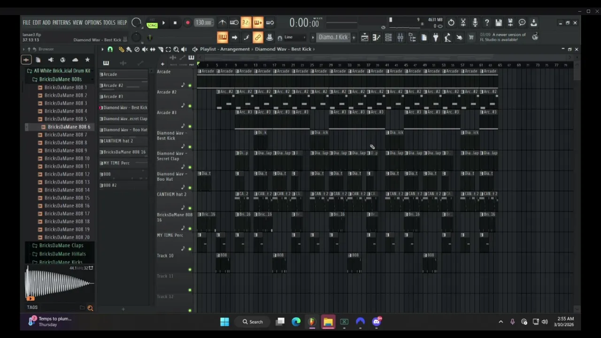
Task: Mute the Track 10 green light
Action: (x=190, y=269)
